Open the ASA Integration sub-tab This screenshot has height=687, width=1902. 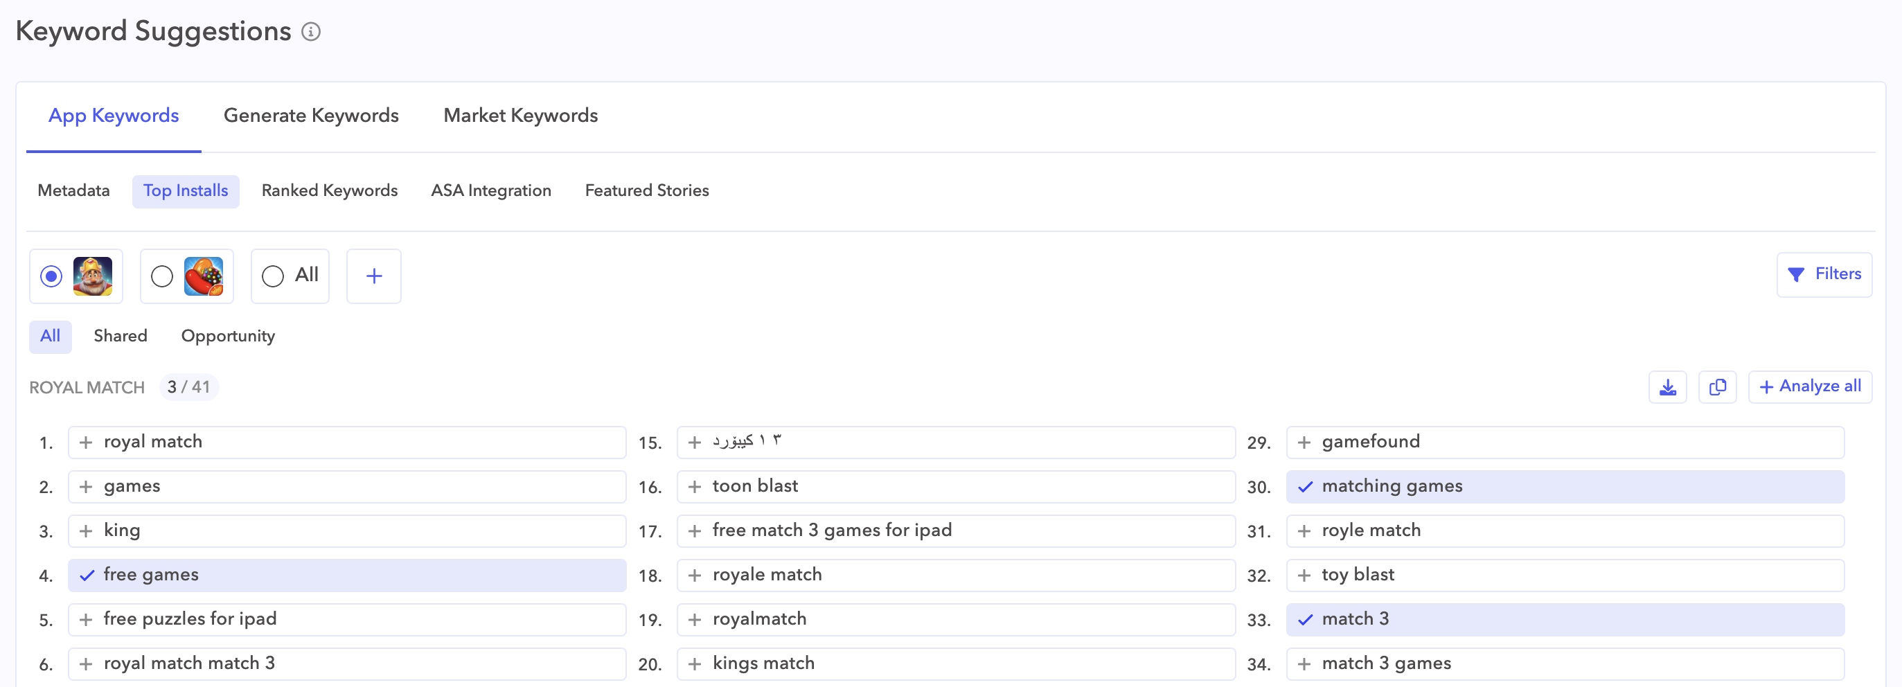coord(490,191)
